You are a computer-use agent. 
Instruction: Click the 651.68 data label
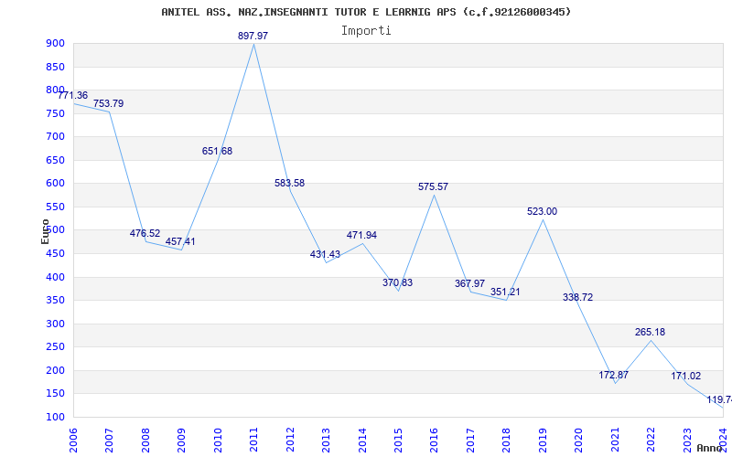click(x=217, y=151)
